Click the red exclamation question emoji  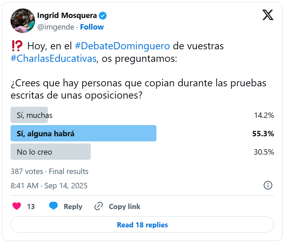click(17, 46)
